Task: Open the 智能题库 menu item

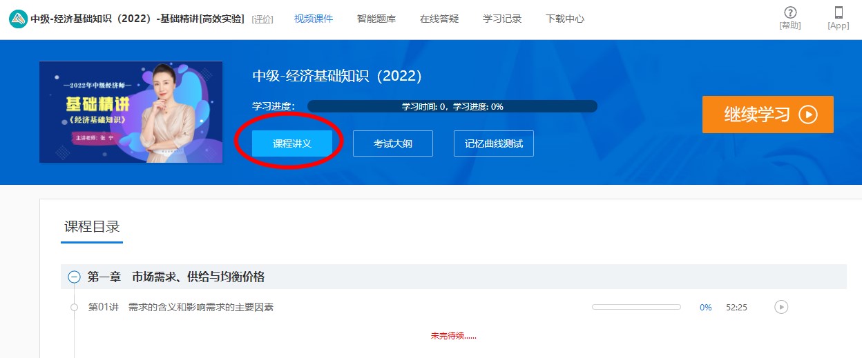Action: [376, 19]
